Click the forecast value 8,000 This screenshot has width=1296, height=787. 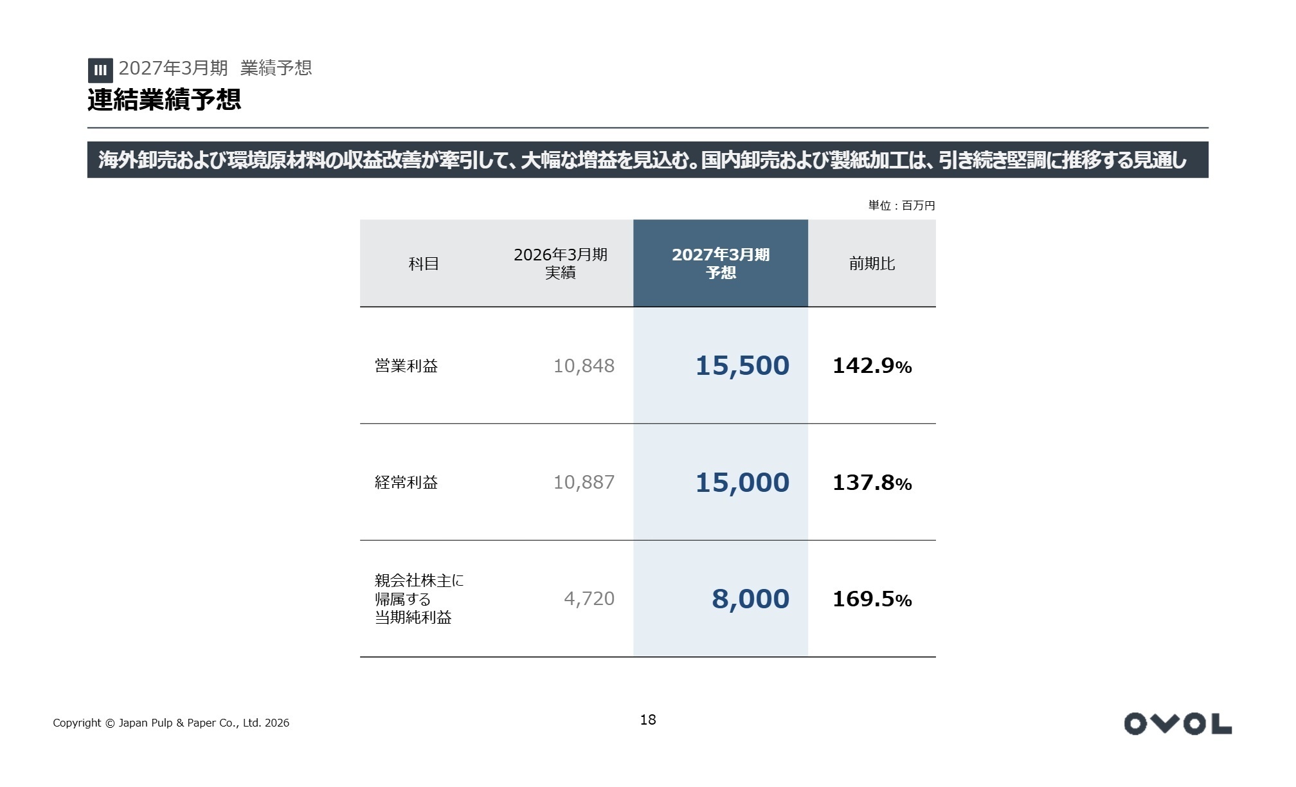click(x=750, y=599)
